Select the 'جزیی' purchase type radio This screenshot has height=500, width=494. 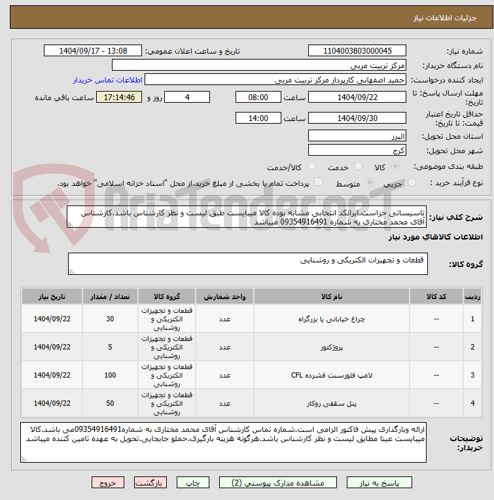pyautogui.click(x=412, y=183)
